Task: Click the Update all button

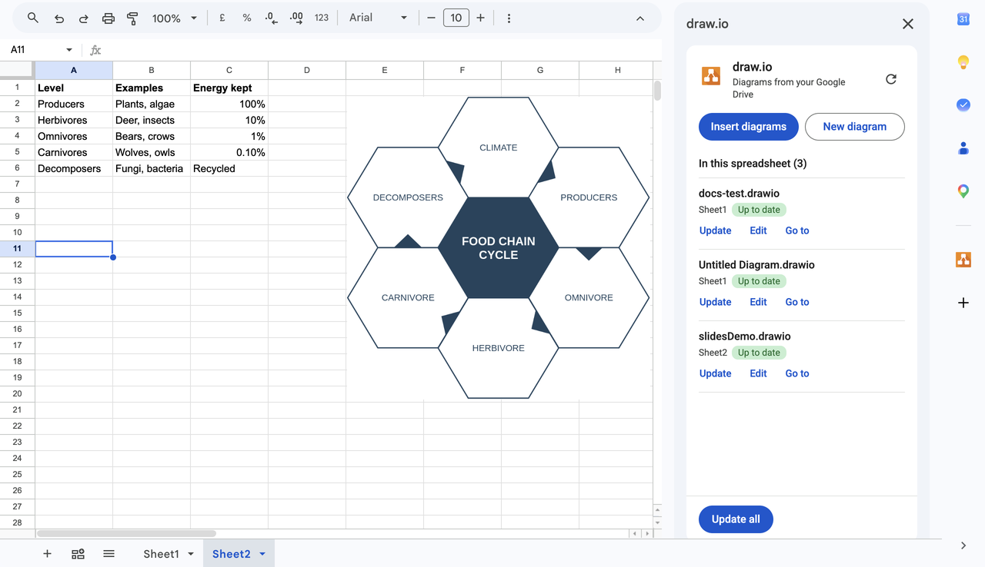Action: click(736, 519)
